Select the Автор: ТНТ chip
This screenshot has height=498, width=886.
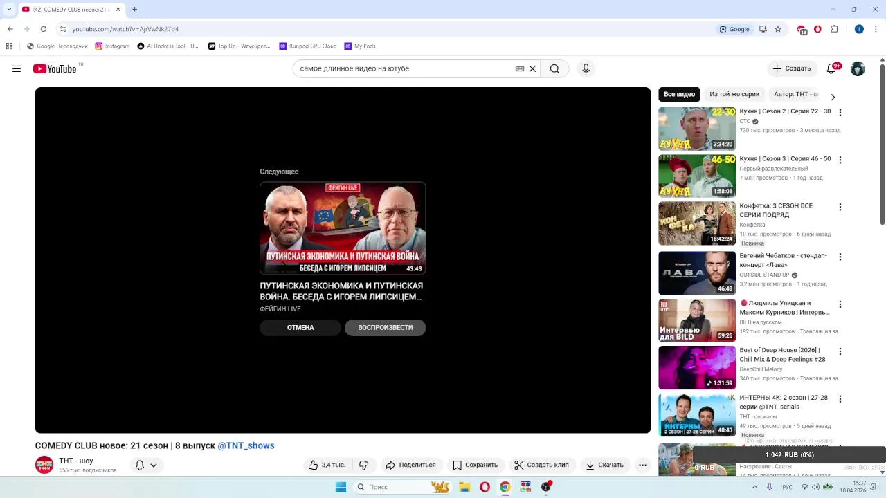(796, 94)
